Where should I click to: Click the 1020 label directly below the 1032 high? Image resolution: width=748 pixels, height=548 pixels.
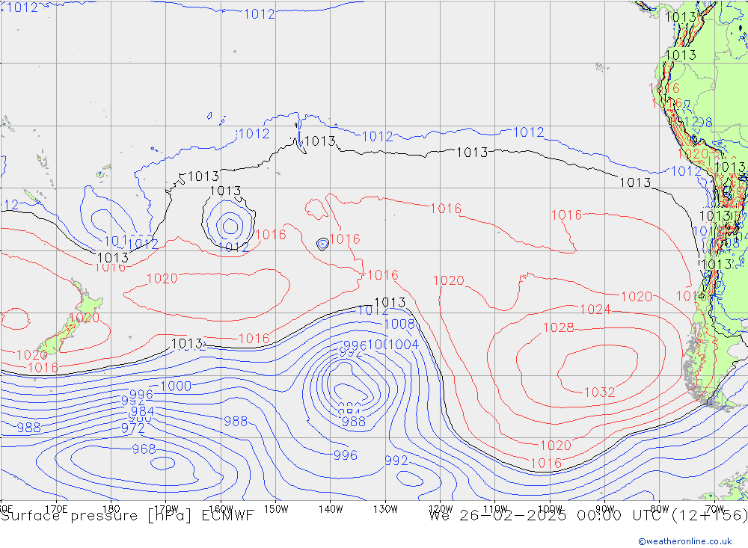555,446
